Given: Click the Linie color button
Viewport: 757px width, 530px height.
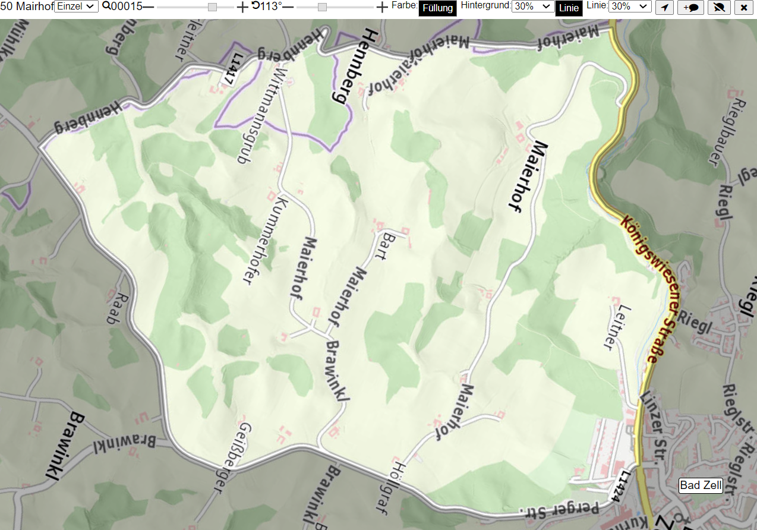Looking at the screenshot, I should coord(569,8).
